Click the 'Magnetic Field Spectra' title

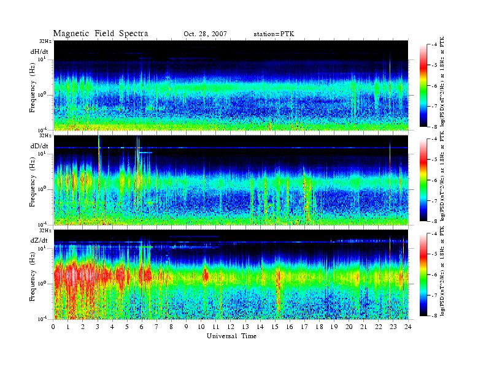101,34
